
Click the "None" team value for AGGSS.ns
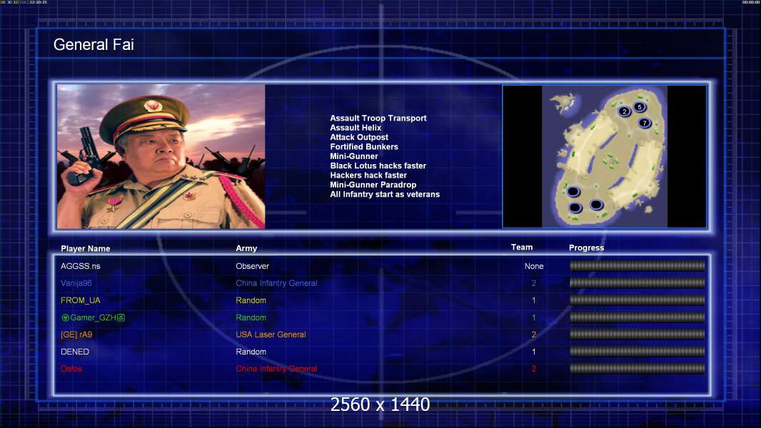[x=534, y=266]
